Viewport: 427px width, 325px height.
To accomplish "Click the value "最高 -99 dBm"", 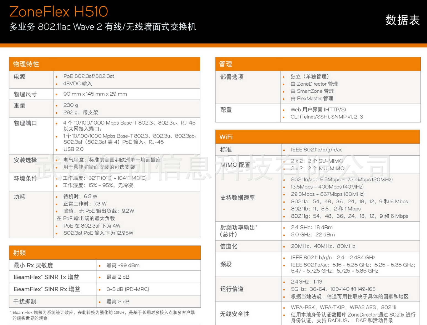I will pyautogui.click(x=123, y=265).
